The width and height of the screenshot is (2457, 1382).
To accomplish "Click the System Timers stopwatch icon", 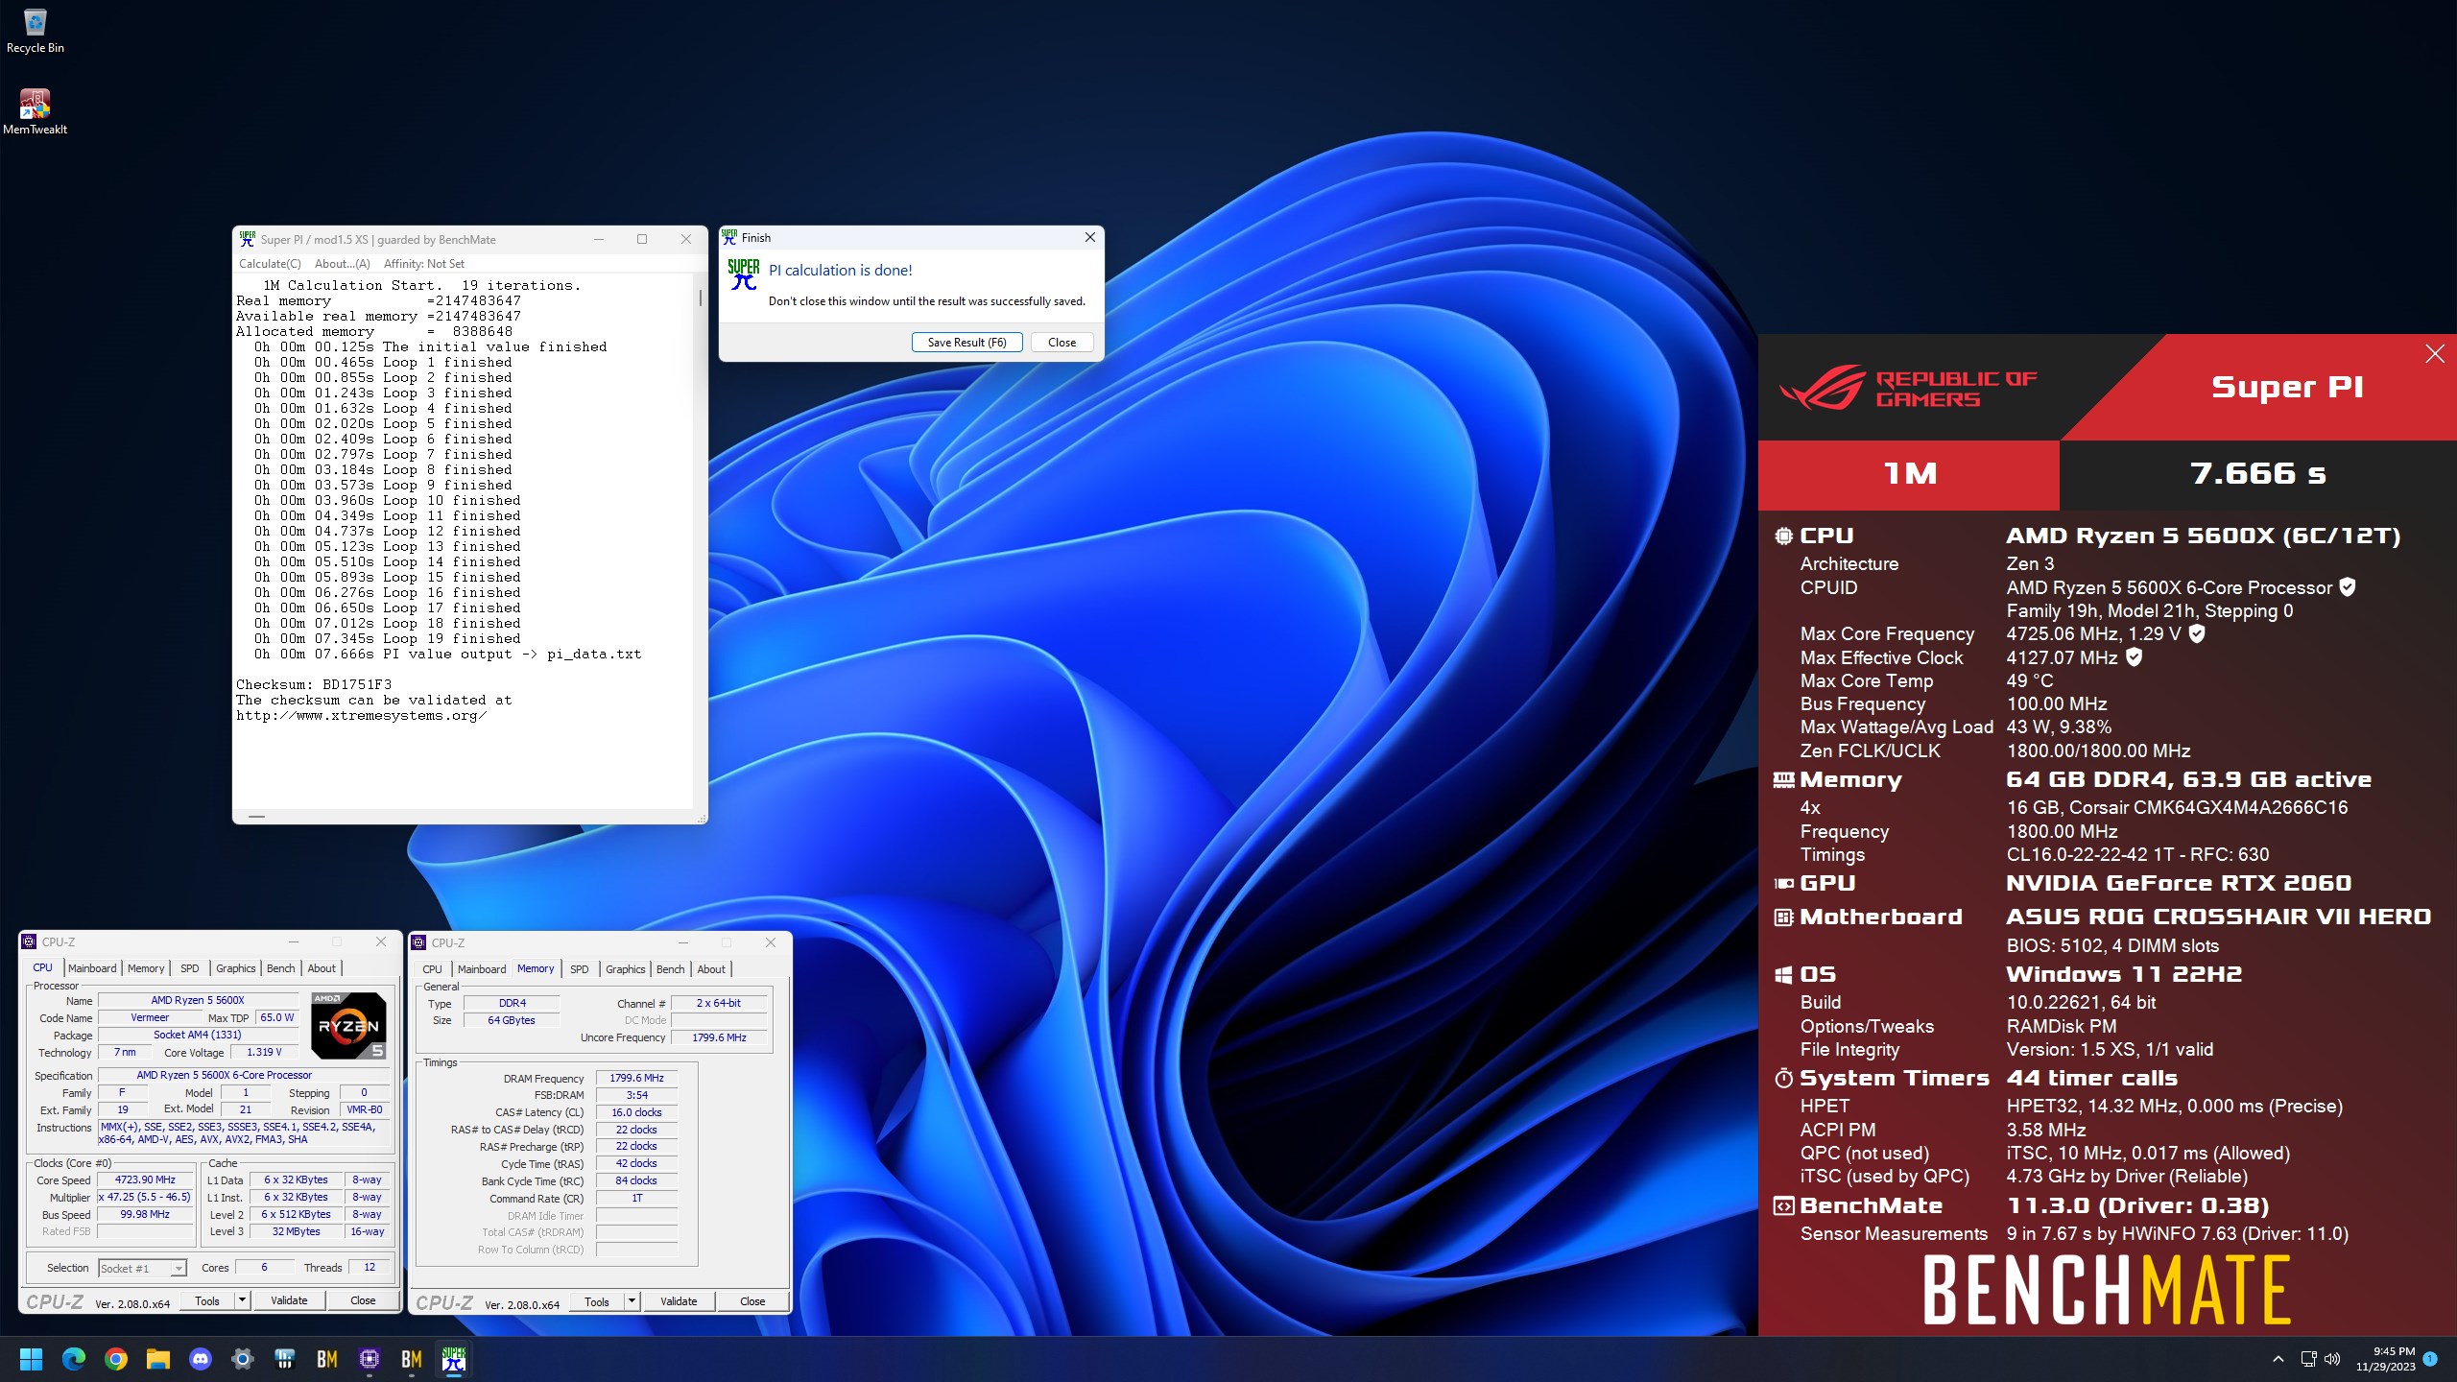I will [x=1783, y=1079].
